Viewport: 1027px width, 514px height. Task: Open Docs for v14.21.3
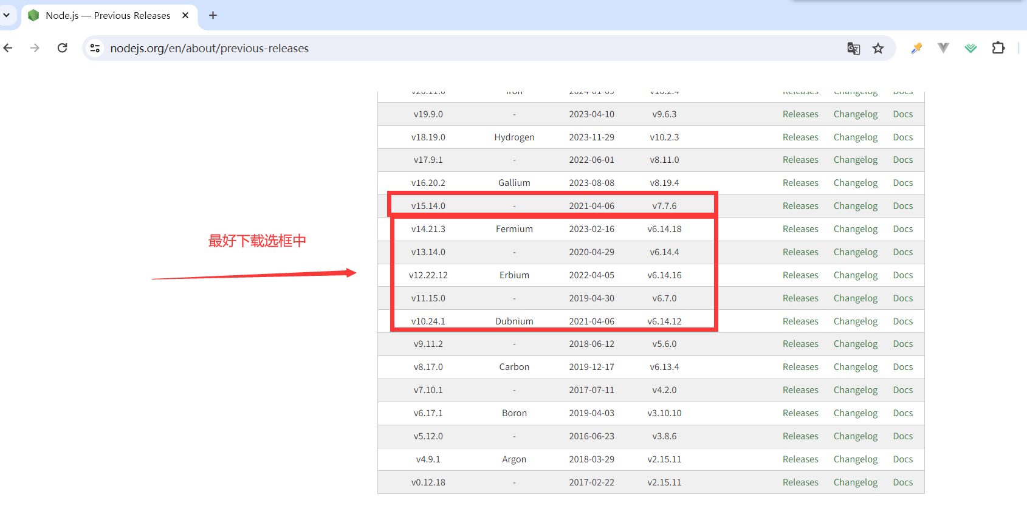click(903, 229)
